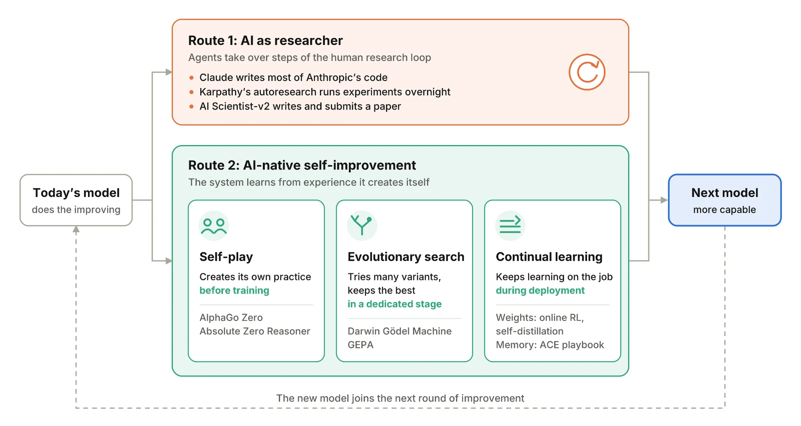Click the green 'before training' text

pyautogui.click(x=234, y=290)
